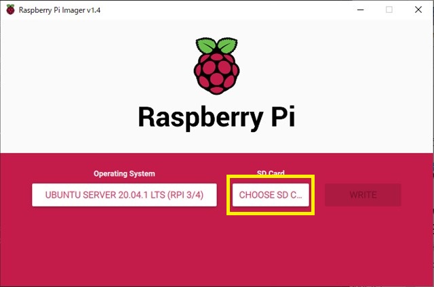The image size is (434, 287).
Task: Click the WRITE button
Action: 363,195
